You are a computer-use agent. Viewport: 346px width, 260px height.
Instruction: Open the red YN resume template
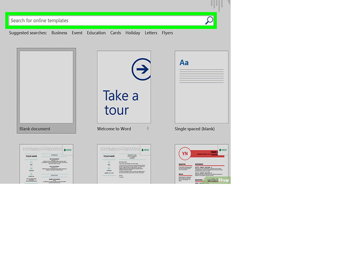(x=202, y=164)
